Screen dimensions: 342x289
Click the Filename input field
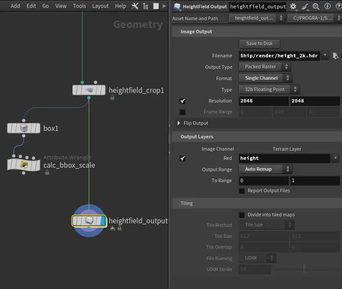coord(279,56)
